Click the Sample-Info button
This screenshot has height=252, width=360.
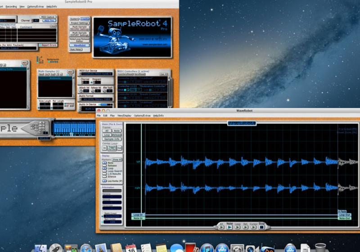(x=111, y=139)
